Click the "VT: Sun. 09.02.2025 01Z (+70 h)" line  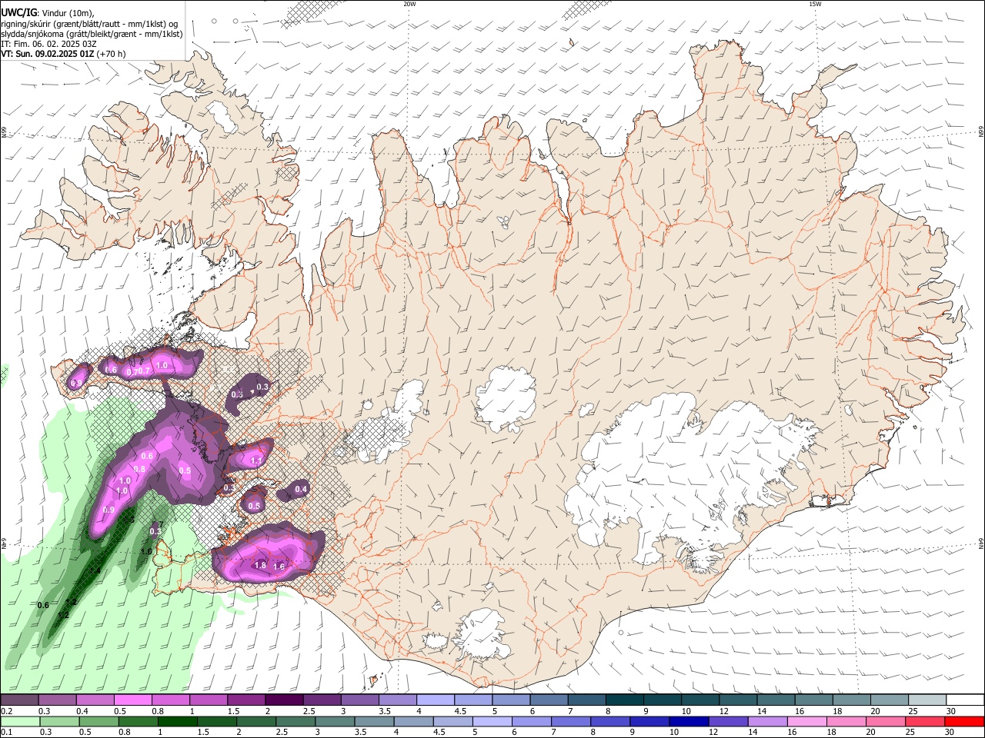point(63,54)
